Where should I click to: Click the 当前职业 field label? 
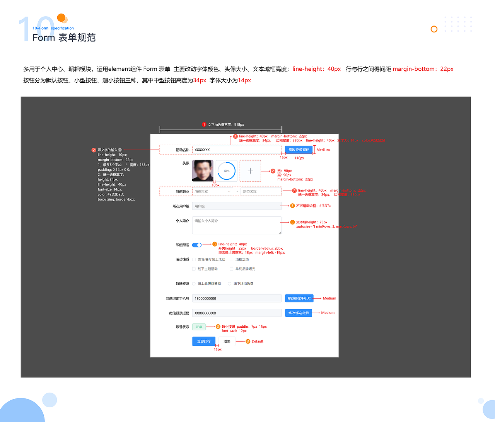click(183, 192)
